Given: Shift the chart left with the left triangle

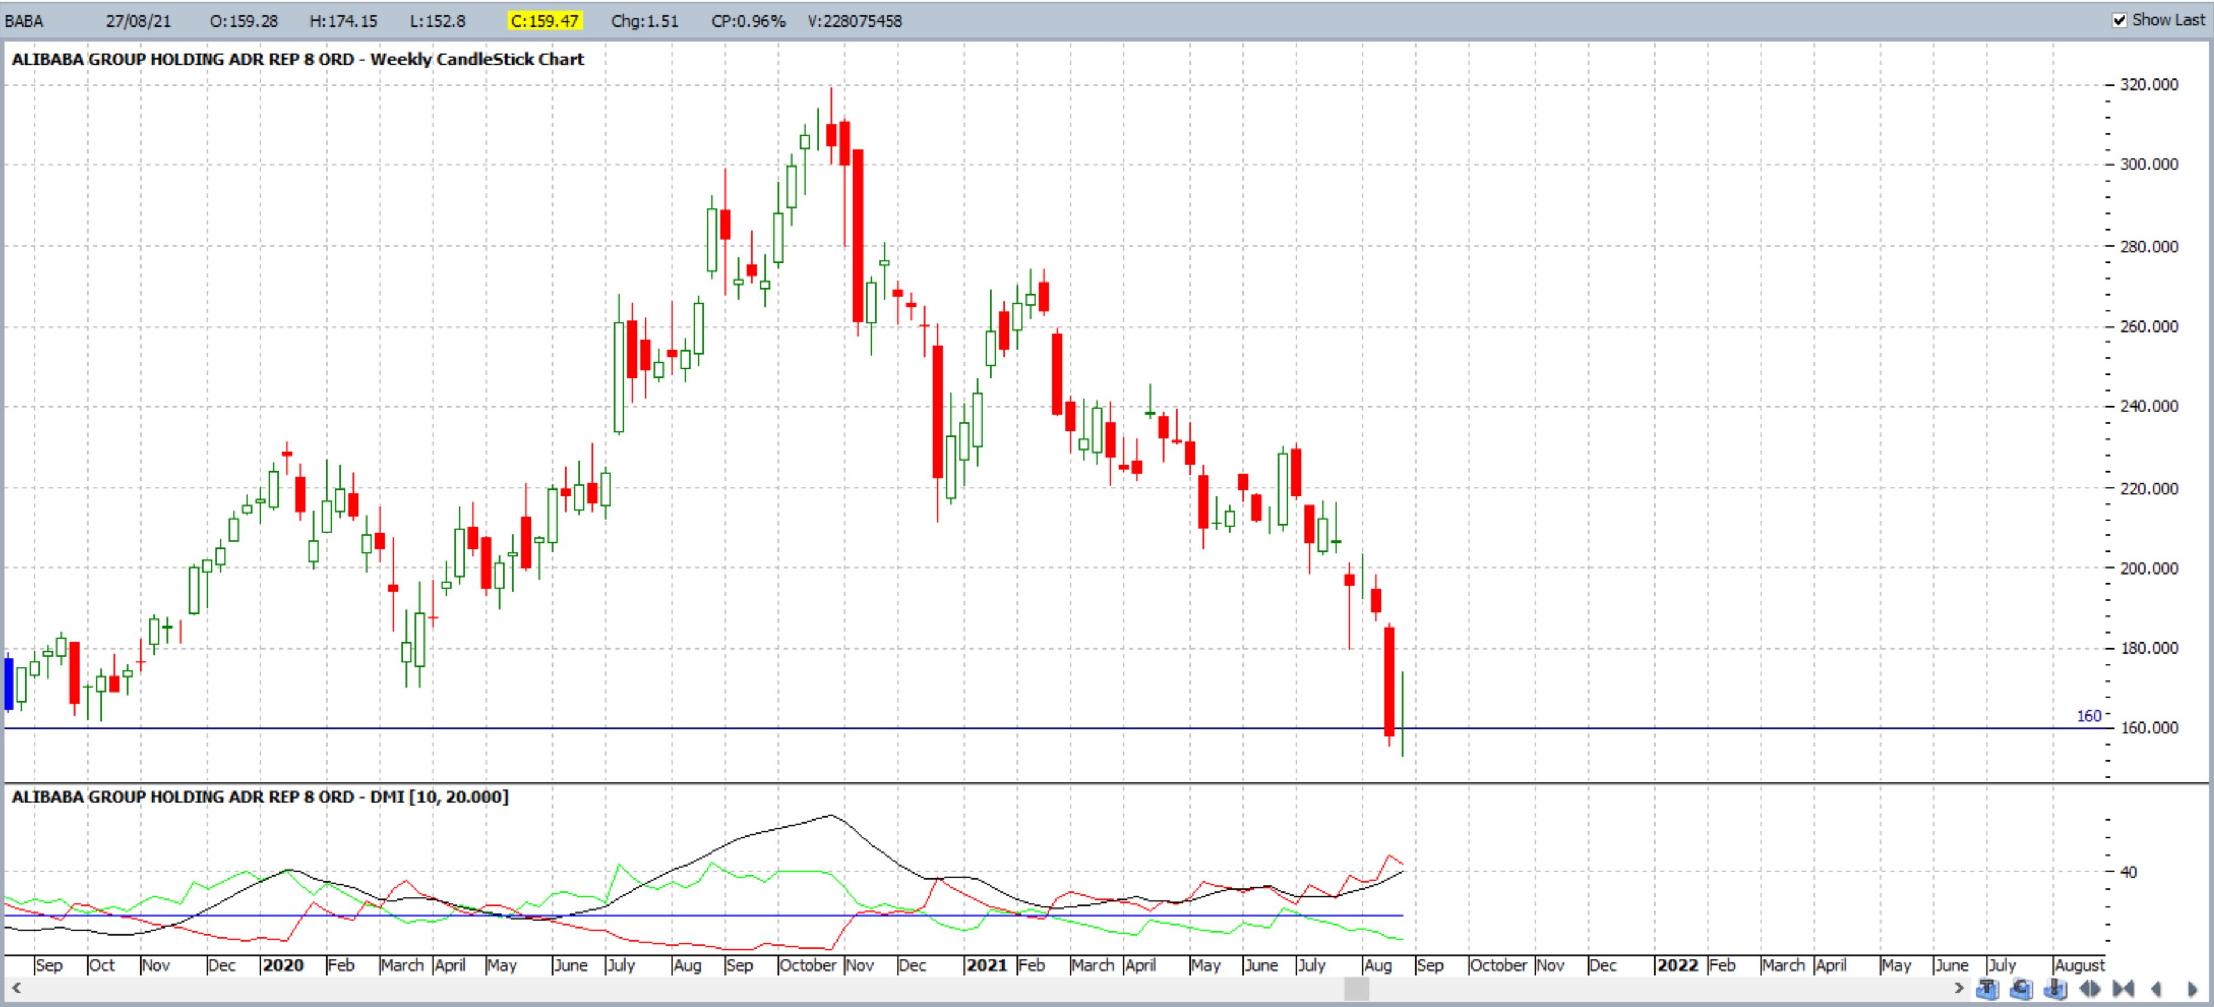Looking at the screenshot, I should (2156, 989).
